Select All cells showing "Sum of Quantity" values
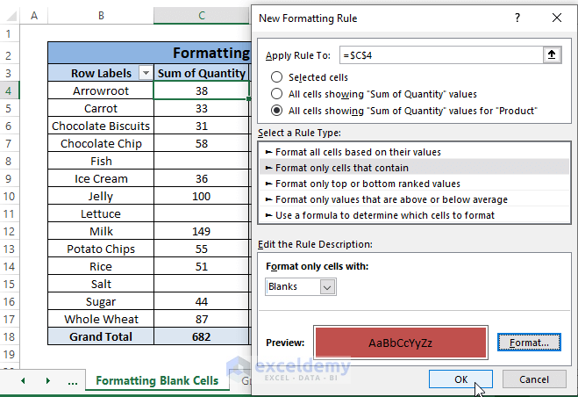 coord(278,94)
